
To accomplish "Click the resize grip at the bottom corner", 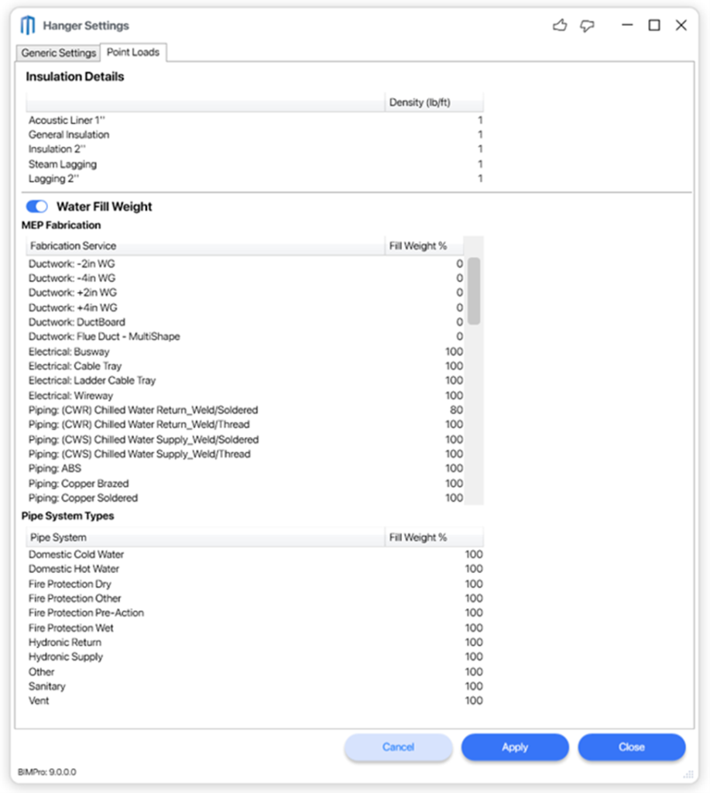I will click(x=687, y=774).
